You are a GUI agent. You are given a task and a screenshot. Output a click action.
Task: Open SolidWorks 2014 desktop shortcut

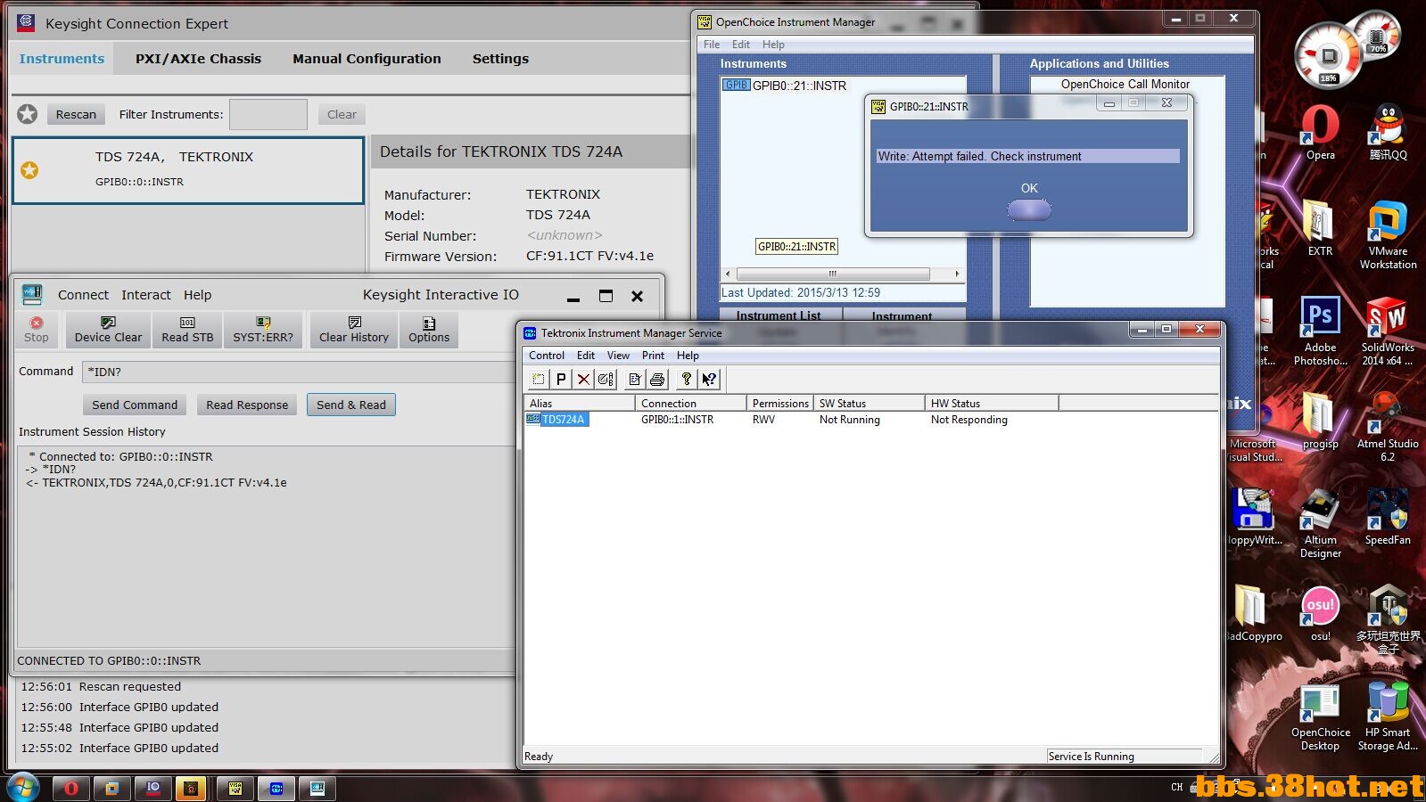[1388, 331]
